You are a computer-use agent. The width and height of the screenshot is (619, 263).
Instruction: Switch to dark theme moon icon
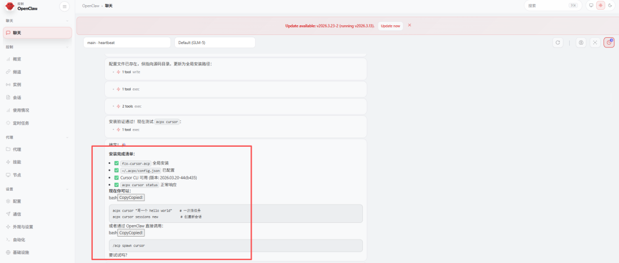(610, 6)
